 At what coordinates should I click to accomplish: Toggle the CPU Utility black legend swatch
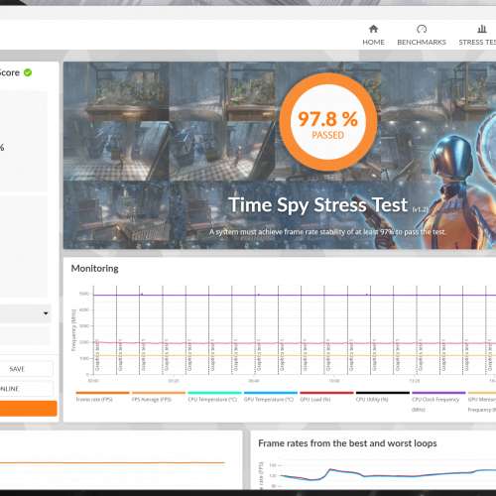coord(383,393)
